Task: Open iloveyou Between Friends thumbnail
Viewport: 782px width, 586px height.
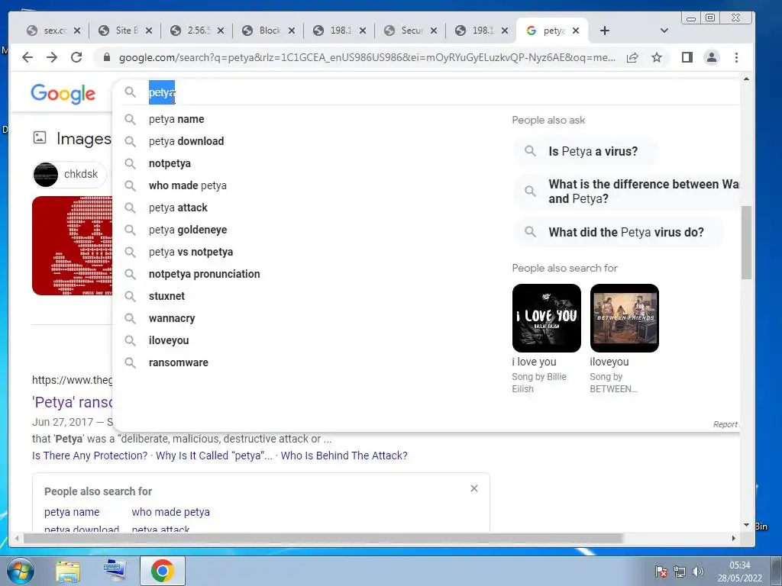Action: (x=625, y=318)
